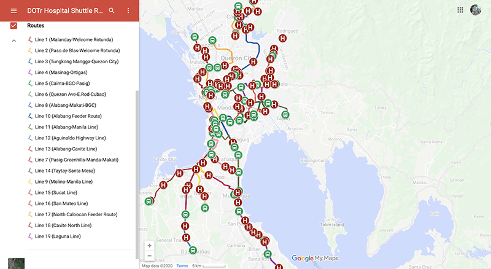
Task: Open the three-dot more options menu
Action: pyautogui.click(x=128, y=10)
